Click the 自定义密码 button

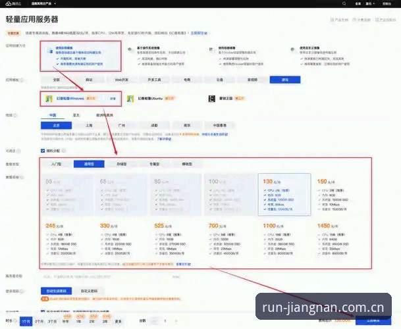pos(89,291)
